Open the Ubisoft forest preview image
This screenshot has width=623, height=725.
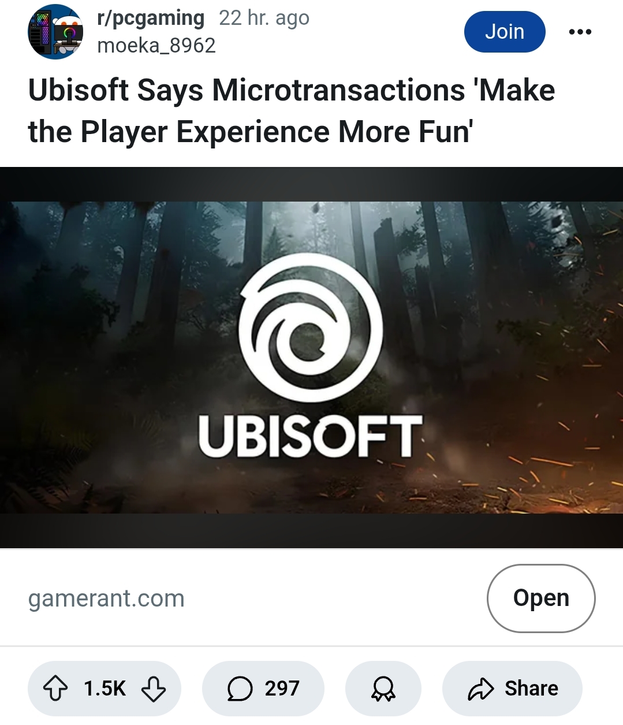point(311,358)
